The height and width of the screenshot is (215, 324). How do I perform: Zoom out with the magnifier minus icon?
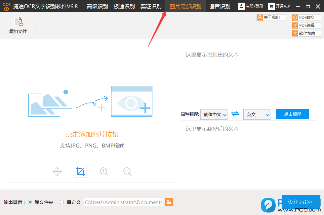(127, 171)
